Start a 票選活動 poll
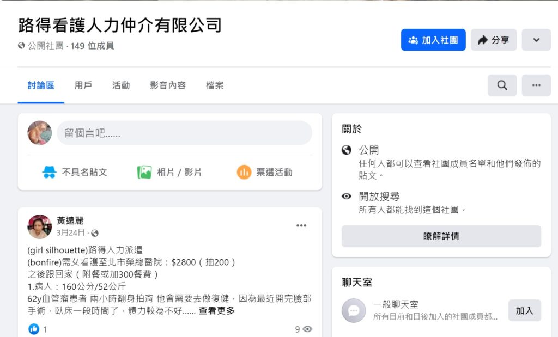The height and width of the screenshot is (337, 558). pyautogui.click(x=265, y=173)
